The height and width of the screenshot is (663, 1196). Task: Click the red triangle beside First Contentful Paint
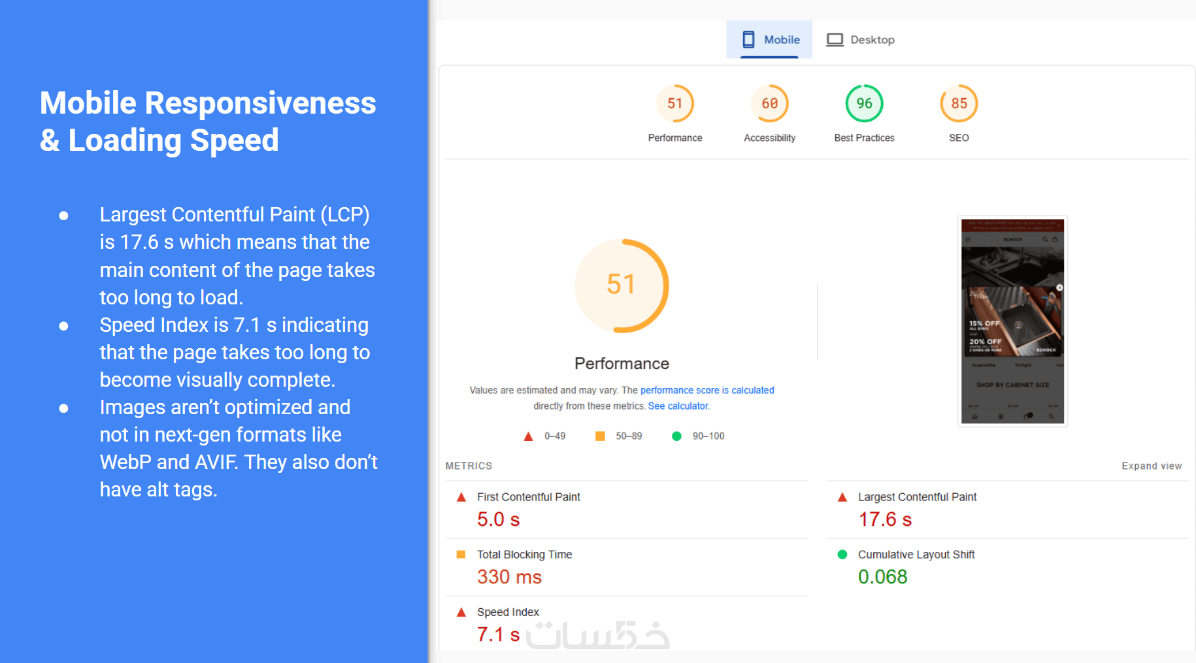click(x=461, y=497)
